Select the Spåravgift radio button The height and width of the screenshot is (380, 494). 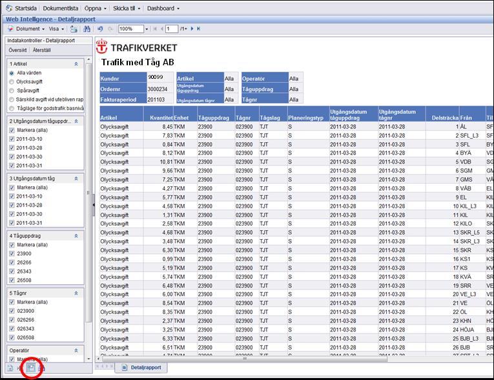click(12, 91)
